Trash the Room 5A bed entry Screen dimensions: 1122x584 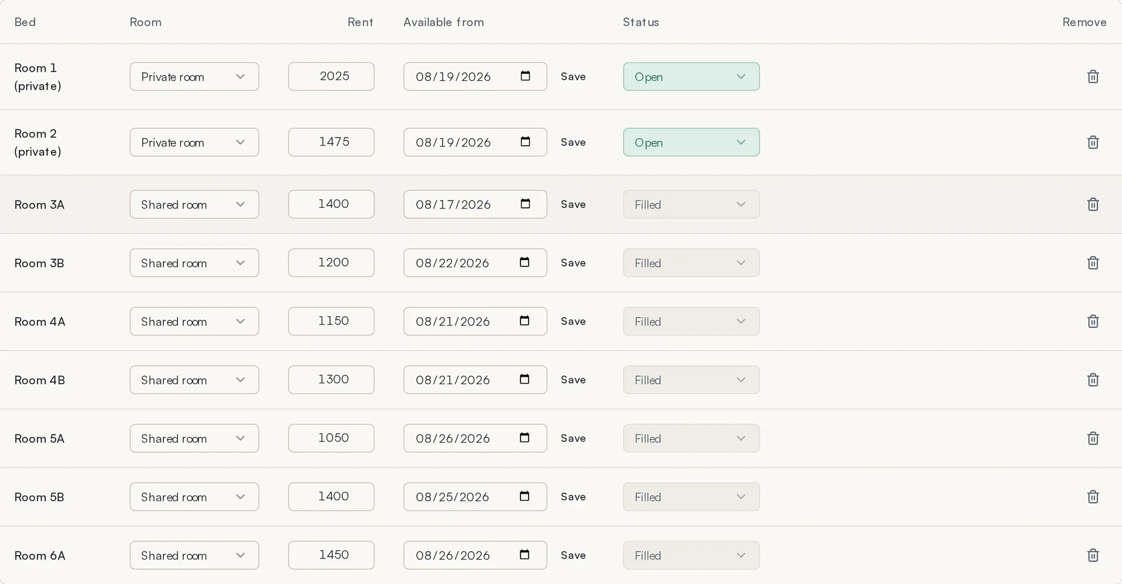pyautogui.click(x=1093, y=438)
